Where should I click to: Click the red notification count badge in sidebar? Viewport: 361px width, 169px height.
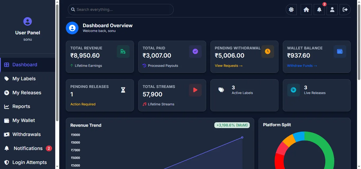point(49,148)
